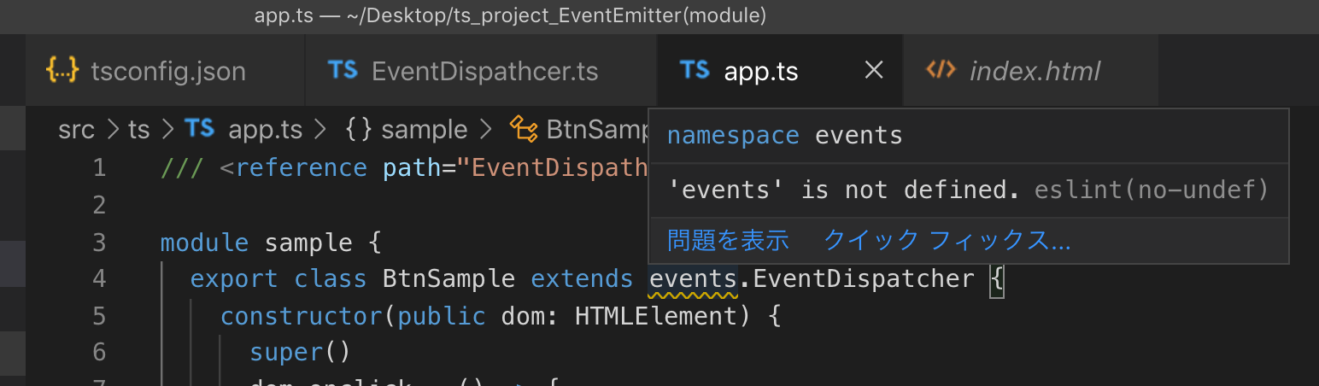The image size is (1319, 386).
Task: Click the TS icon on the app.ts tab
Action: pos(695,70)
